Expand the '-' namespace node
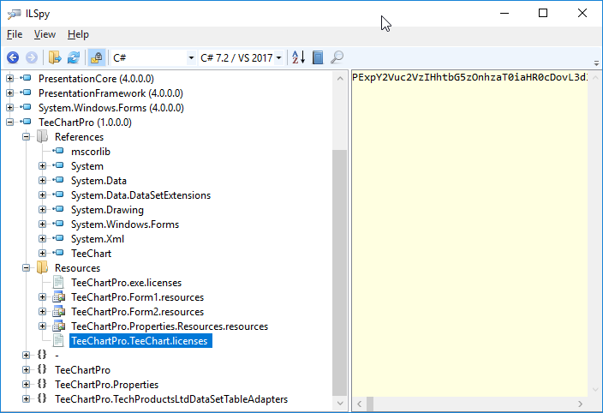The width and height of the screenshot is (603, 413). [27, 355]
